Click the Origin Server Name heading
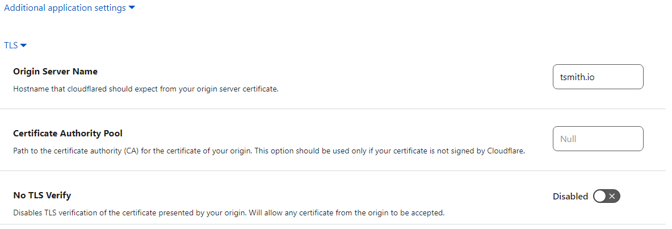 point(55,72)
